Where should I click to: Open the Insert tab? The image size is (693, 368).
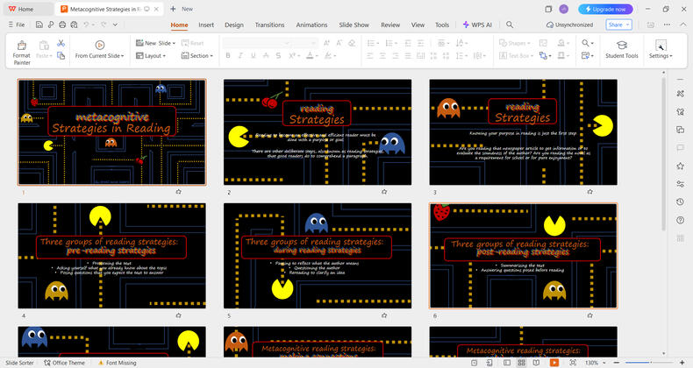click(206, 25)
